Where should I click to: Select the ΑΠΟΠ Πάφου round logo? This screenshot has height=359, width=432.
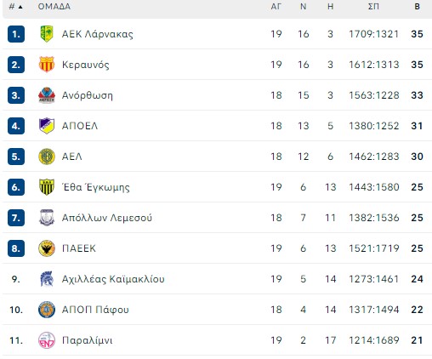point(47,310)
